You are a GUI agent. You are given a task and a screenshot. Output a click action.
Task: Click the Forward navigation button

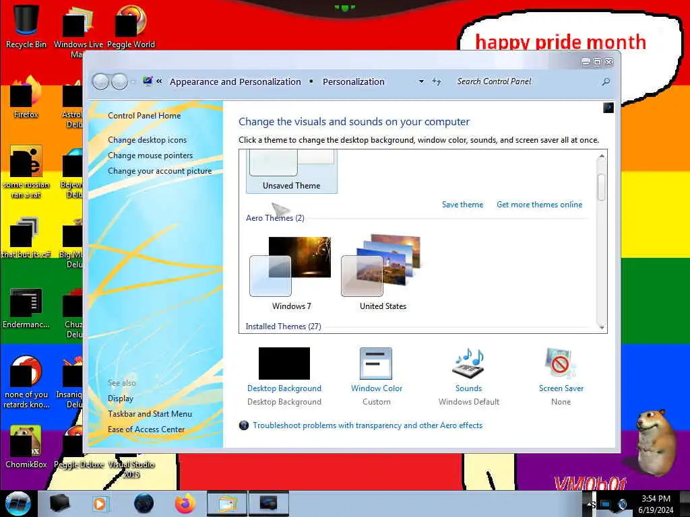119,81
